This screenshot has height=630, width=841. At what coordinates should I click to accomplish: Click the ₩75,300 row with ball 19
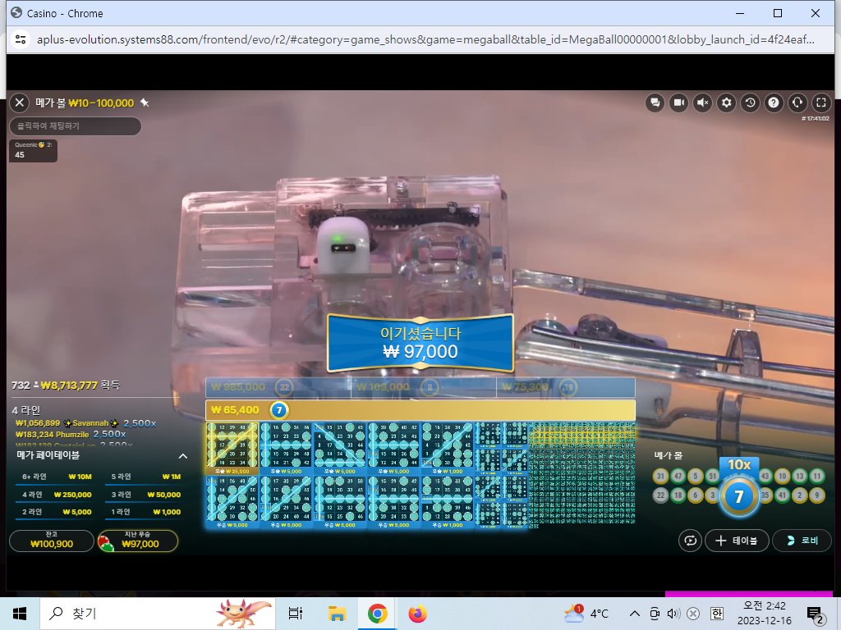pyautogui.click(x=566, y=387)
